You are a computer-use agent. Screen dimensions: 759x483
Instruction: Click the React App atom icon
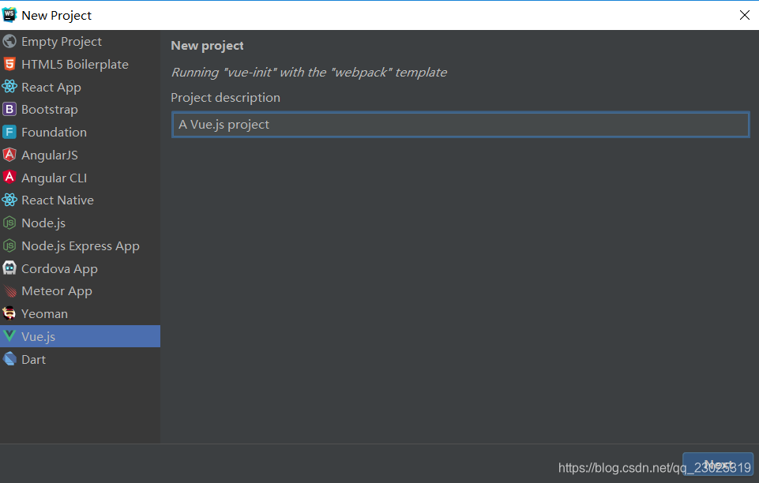click(x=9, y=87)
